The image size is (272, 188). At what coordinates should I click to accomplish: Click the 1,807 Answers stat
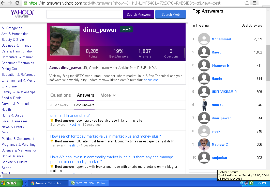pyautogui.click(x=145, y=53)
